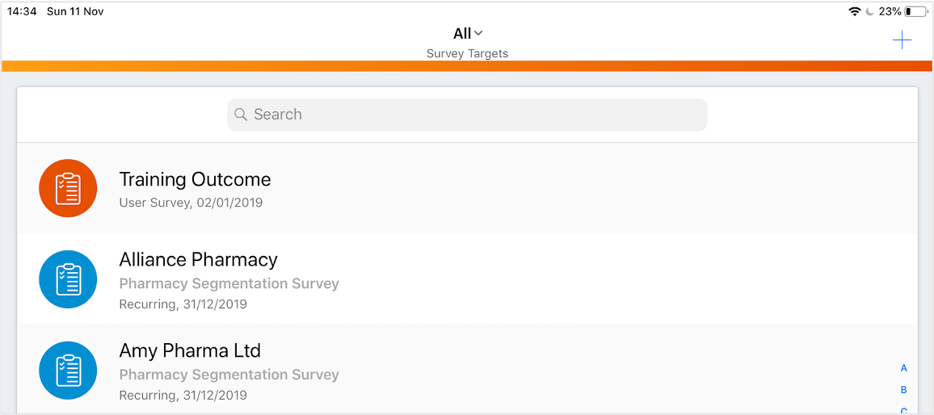934x415 pixels.
Task: Click the chevron next to All
Action: pyautogui.click(x=478, y=33)
